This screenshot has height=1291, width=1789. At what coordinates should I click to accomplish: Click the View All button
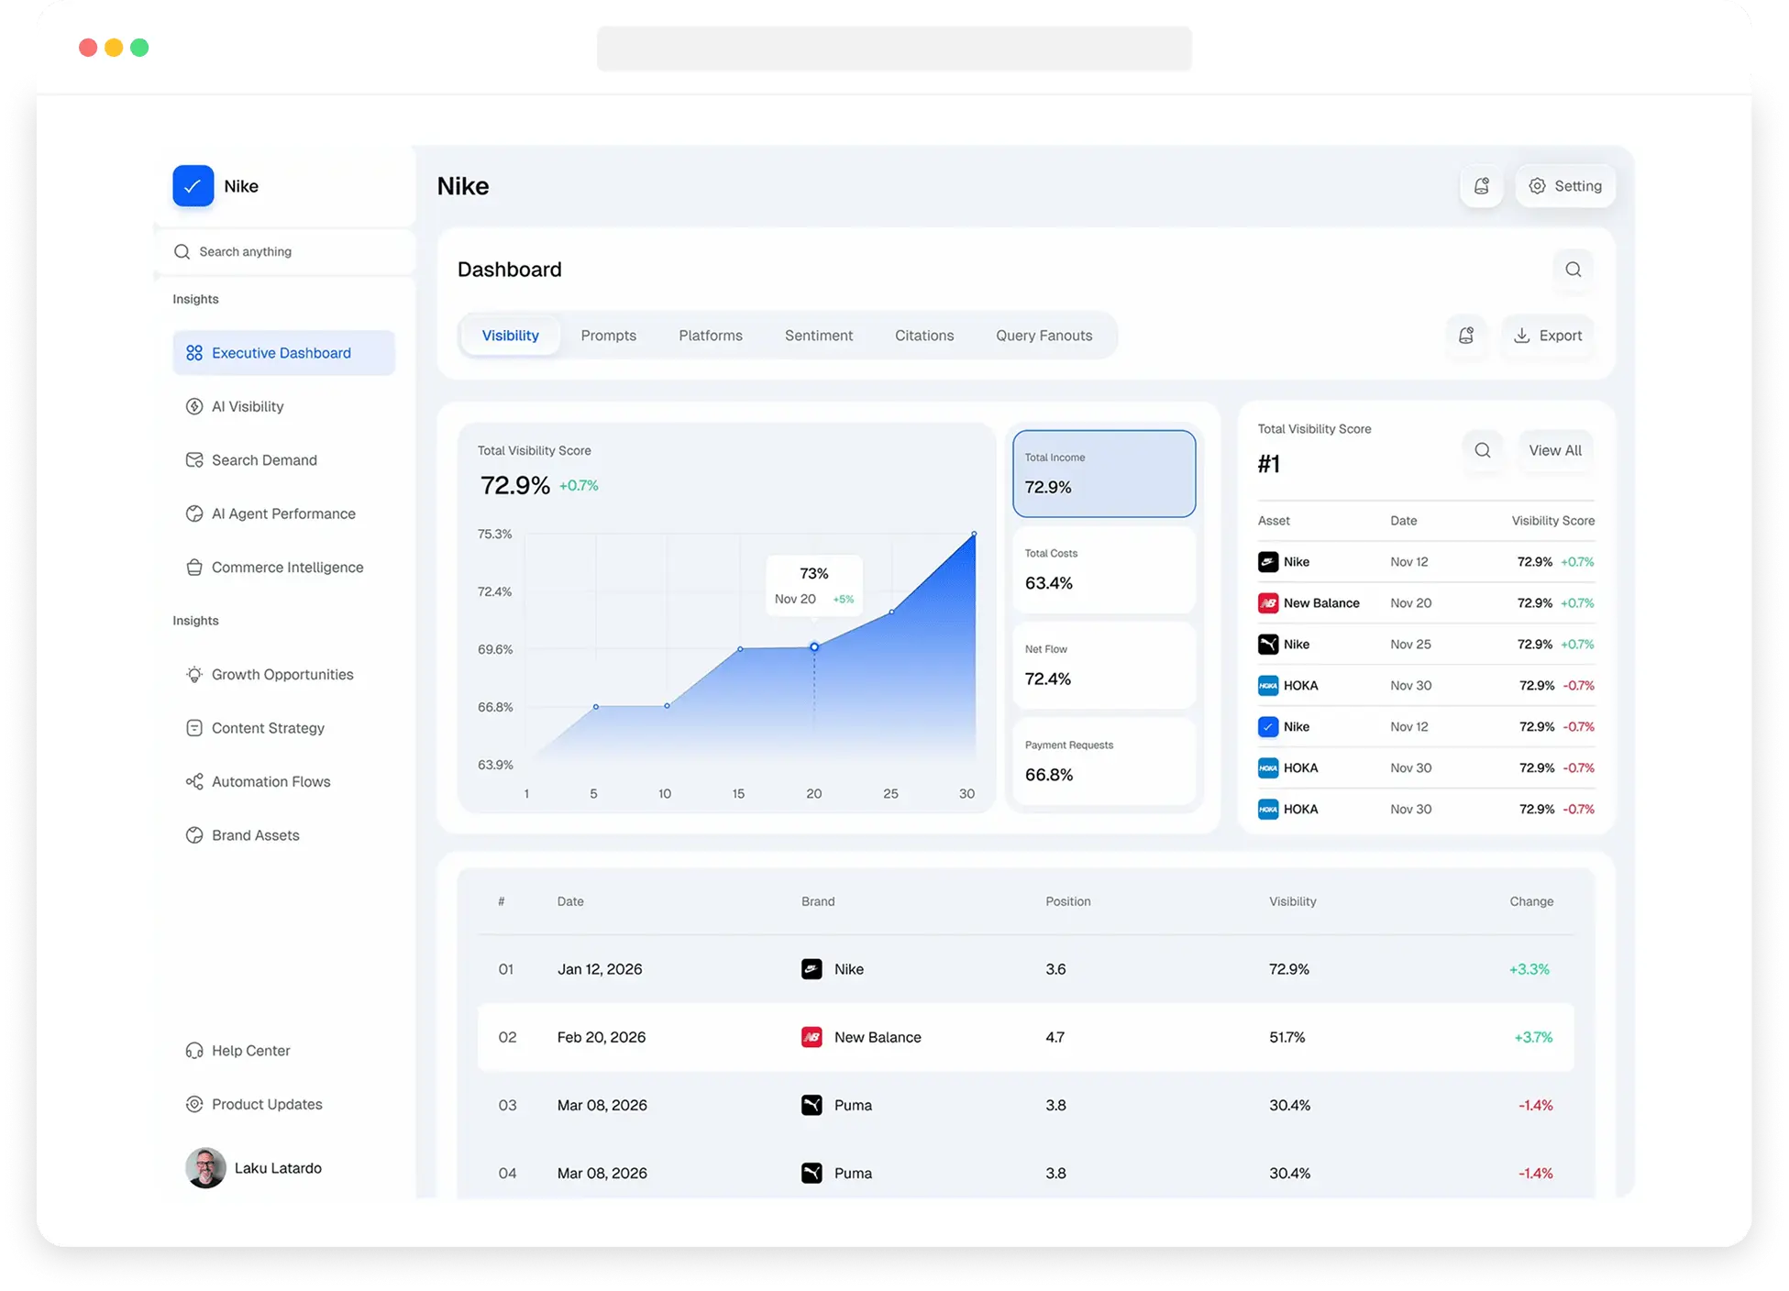pyautogui.click(x=1555, y=450)
